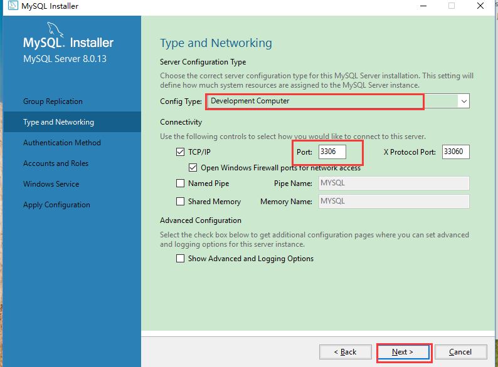The width and height of the screenshot is (498, 367).
Task: Click the Config Type label
Action: 181,101
